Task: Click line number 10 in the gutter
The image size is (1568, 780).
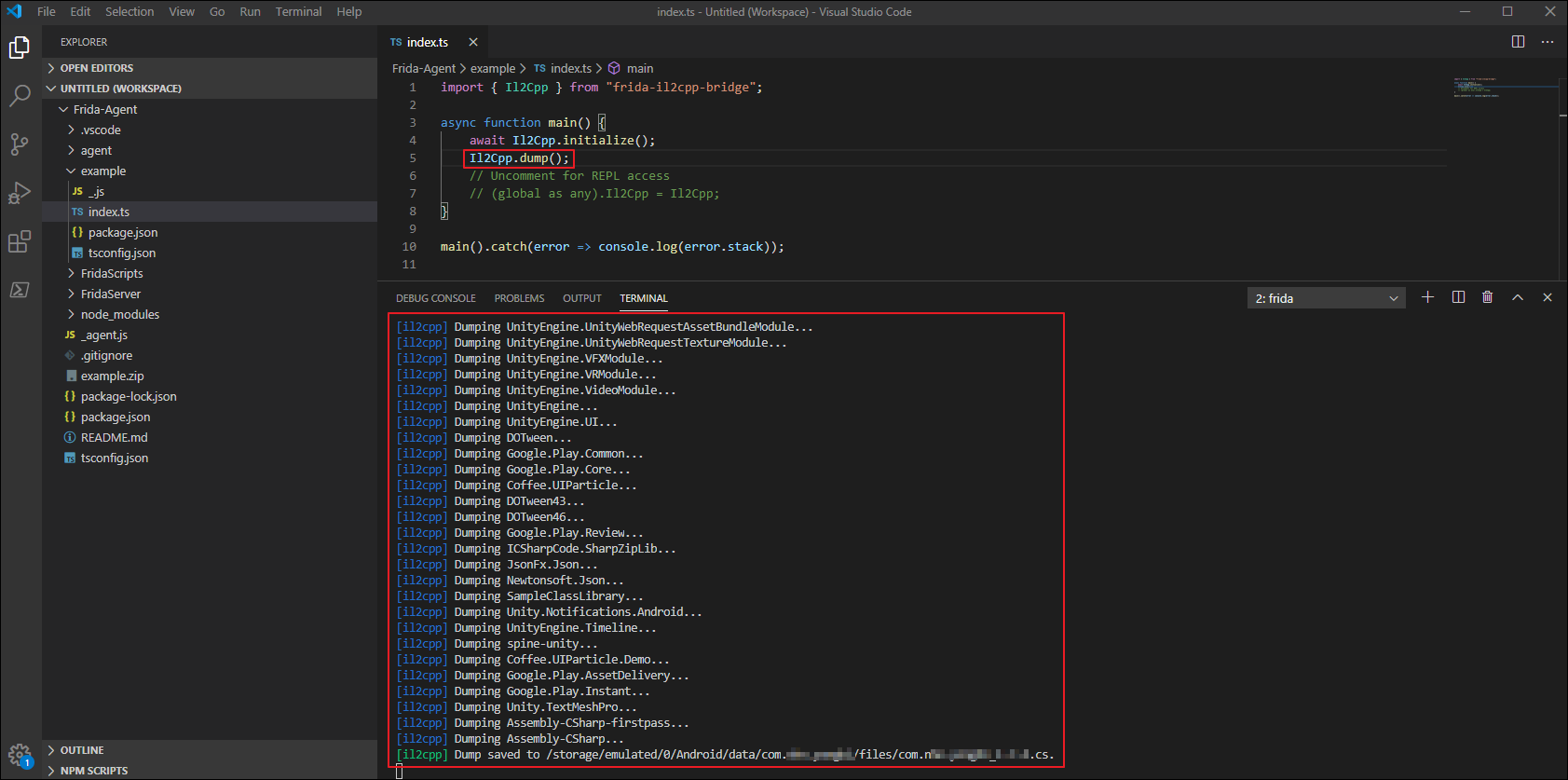Action: (409, 247)
